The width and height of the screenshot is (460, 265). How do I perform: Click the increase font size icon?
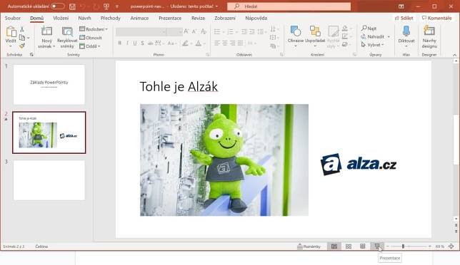186,31
